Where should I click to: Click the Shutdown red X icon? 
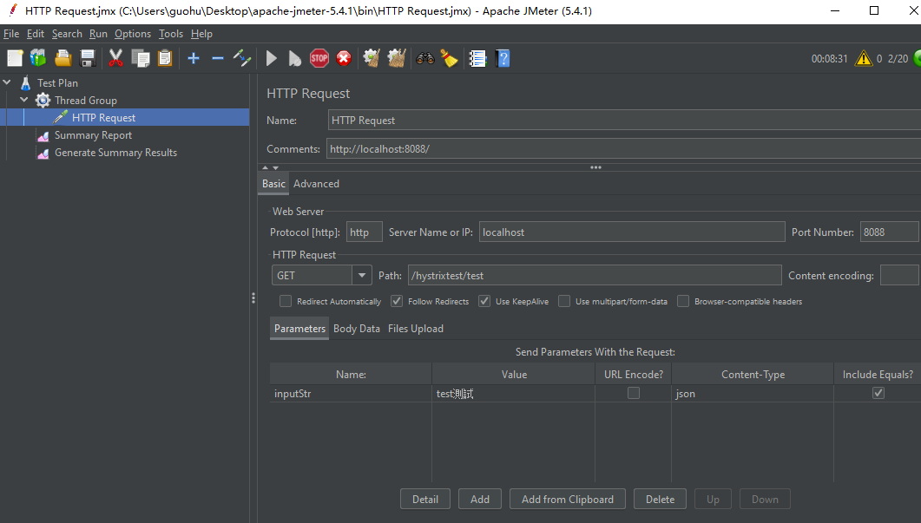click(x=344, y=58)
